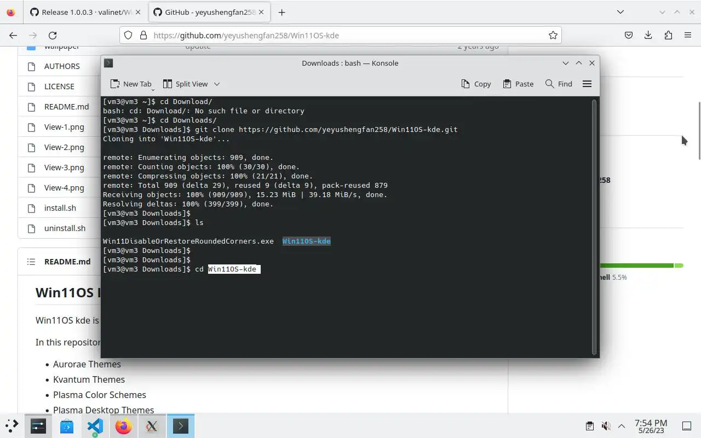Open install.sh in GitHub repo
This screenshot has height=438, width=701.
pyautogui.click(x=60, y=208)
